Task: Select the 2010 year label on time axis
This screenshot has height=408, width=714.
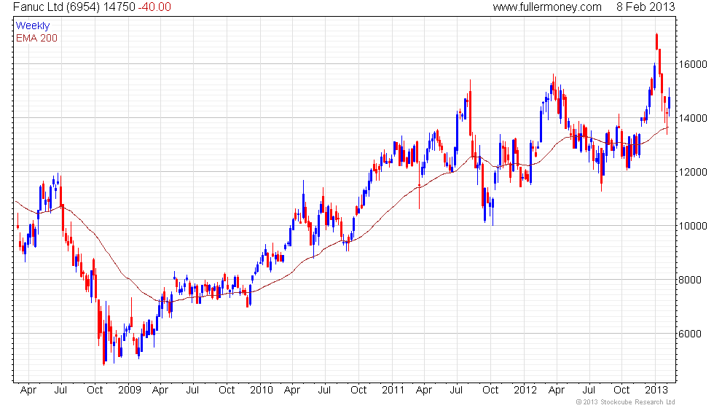Action: tap(262, 390)
